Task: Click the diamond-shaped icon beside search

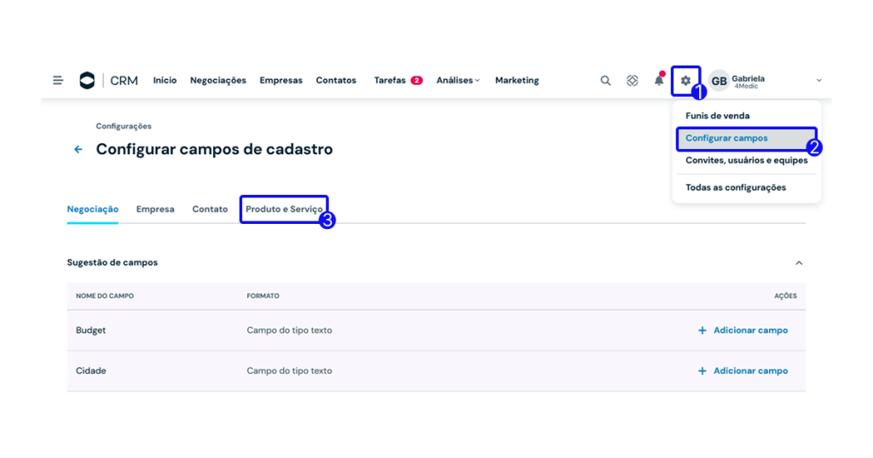Action: 632,81
